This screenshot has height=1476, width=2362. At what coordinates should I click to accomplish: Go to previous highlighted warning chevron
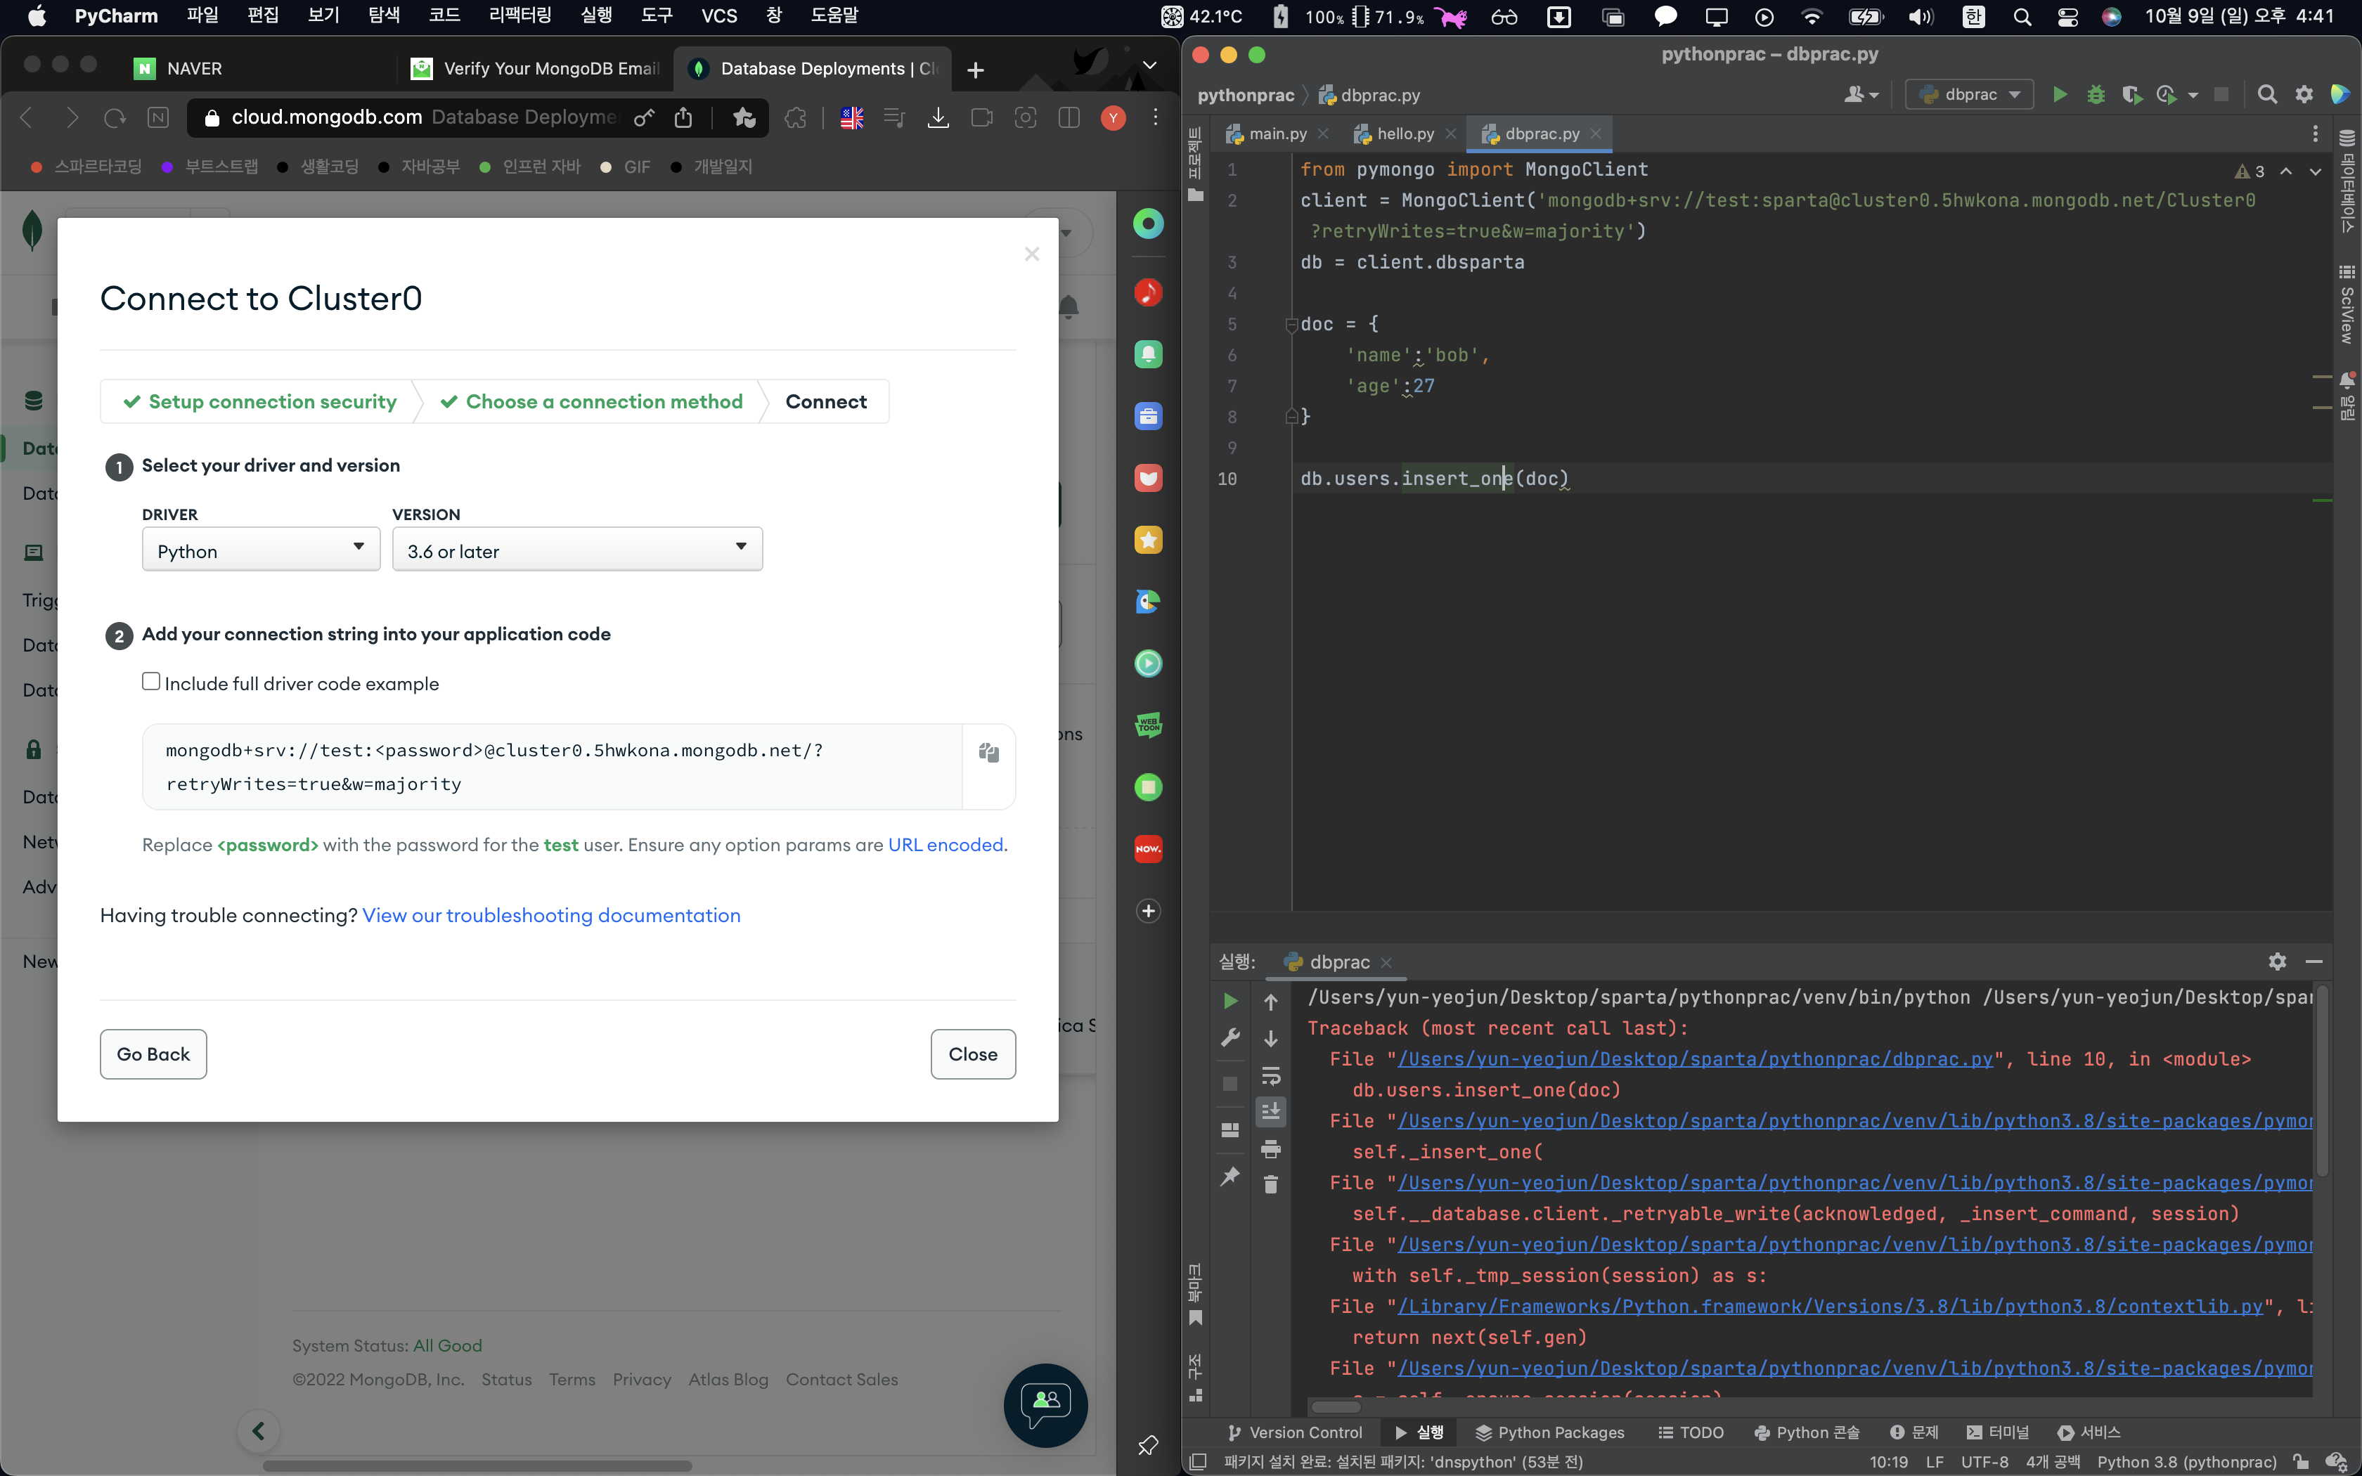tap(2286, 171)
